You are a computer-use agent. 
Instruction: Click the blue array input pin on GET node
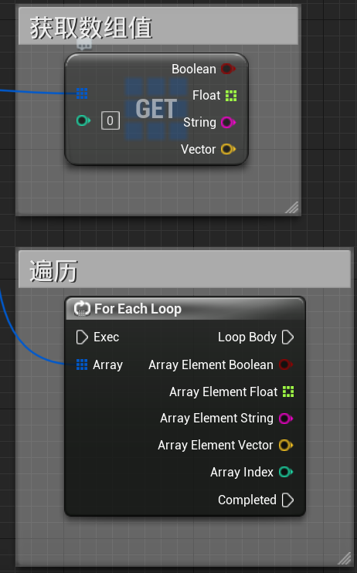82,93
